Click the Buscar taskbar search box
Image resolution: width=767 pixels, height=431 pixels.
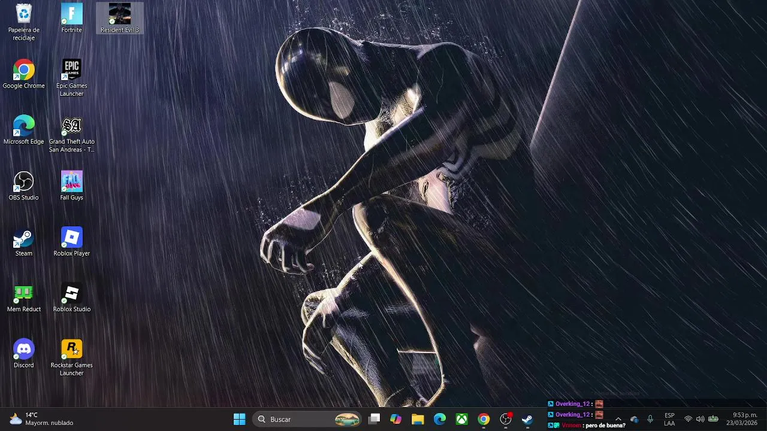307,419
